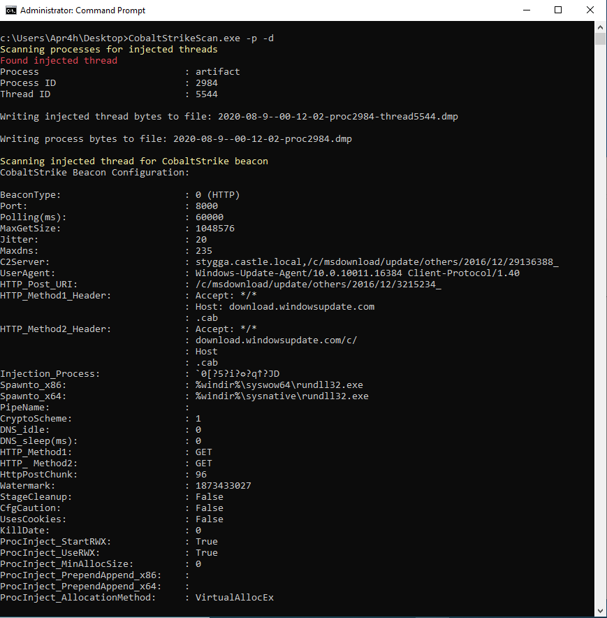607x618 pixels.
Task: Click the window title 'Administrator: Command Prompt'
Action: 82,10
